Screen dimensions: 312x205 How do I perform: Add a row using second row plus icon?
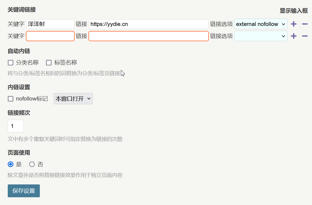click(294, 36)
